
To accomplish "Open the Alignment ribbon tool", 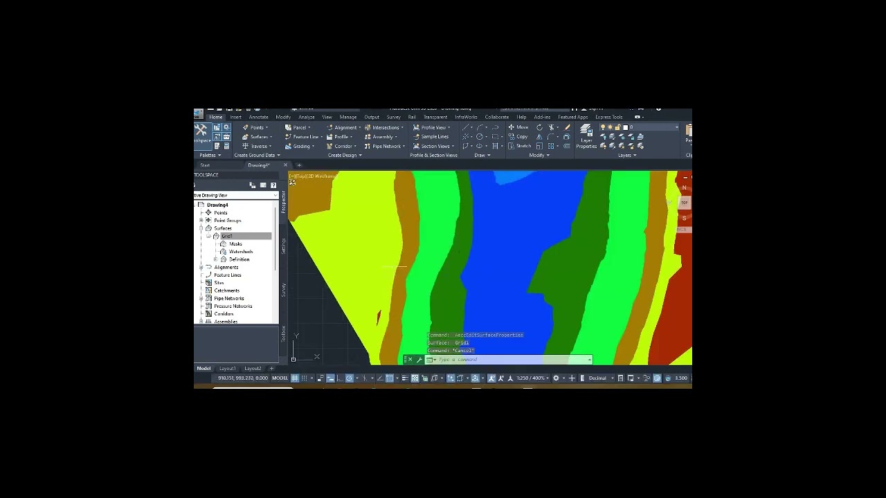I will [x=344, y=127].
